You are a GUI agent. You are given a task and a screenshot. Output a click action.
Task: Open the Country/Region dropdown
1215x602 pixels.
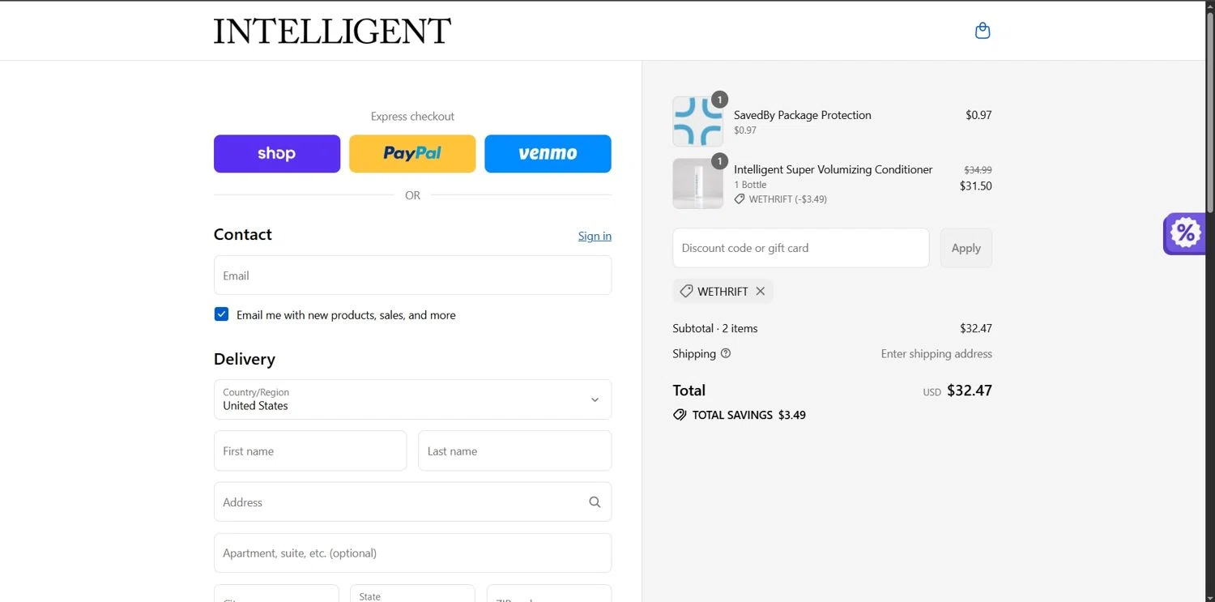(412, 399)
